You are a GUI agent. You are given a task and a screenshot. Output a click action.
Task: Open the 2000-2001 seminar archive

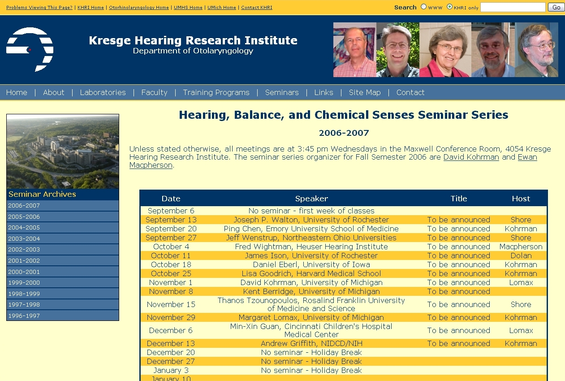[63, 272]
